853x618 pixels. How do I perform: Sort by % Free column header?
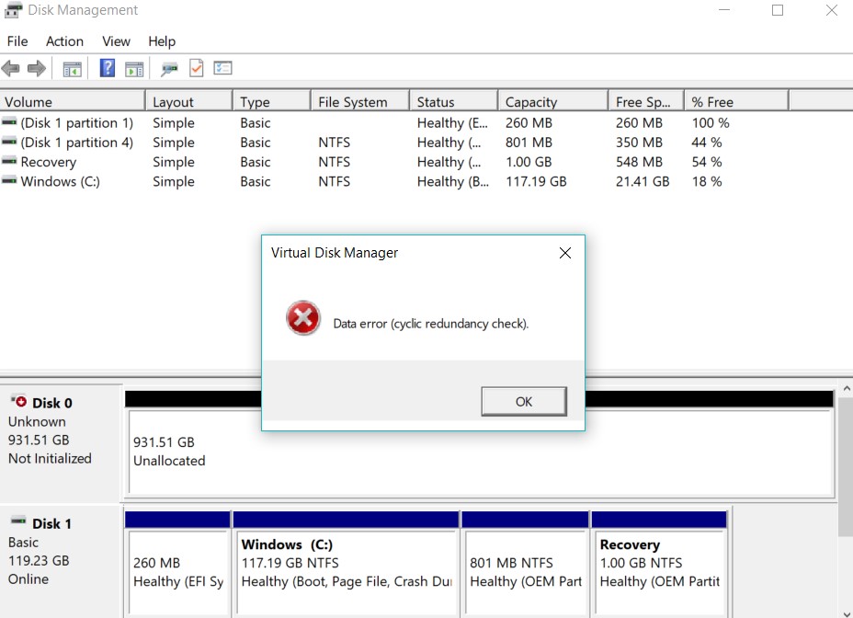point(736,102)
